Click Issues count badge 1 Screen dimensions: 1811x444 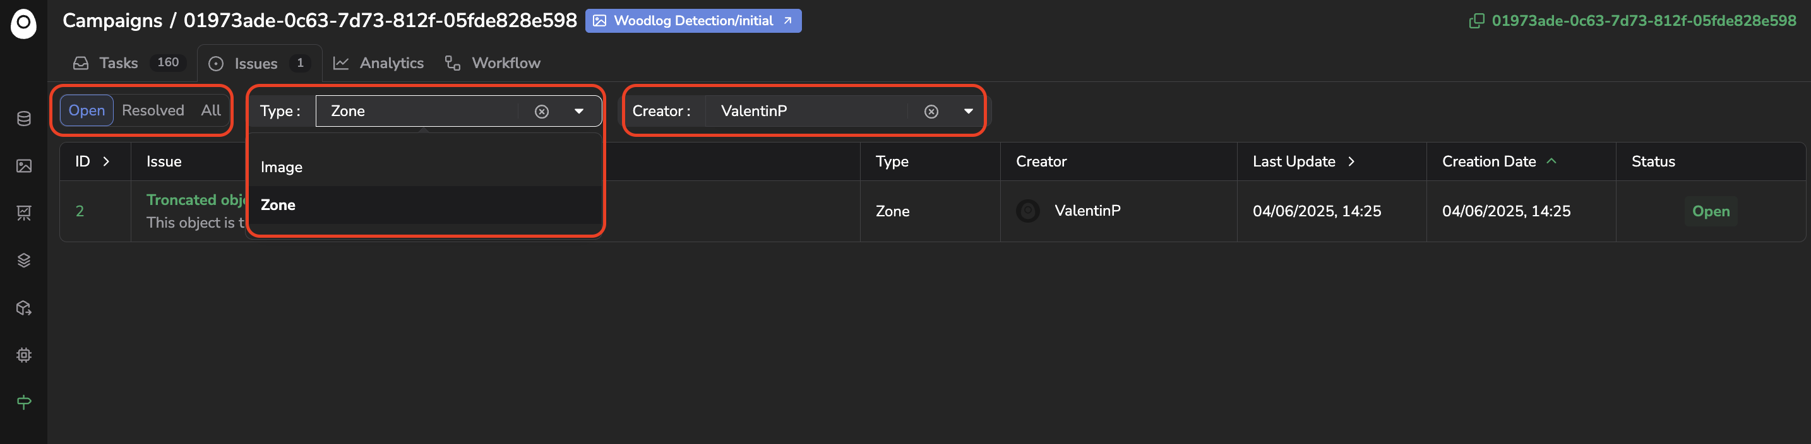[x=300, y=63]
